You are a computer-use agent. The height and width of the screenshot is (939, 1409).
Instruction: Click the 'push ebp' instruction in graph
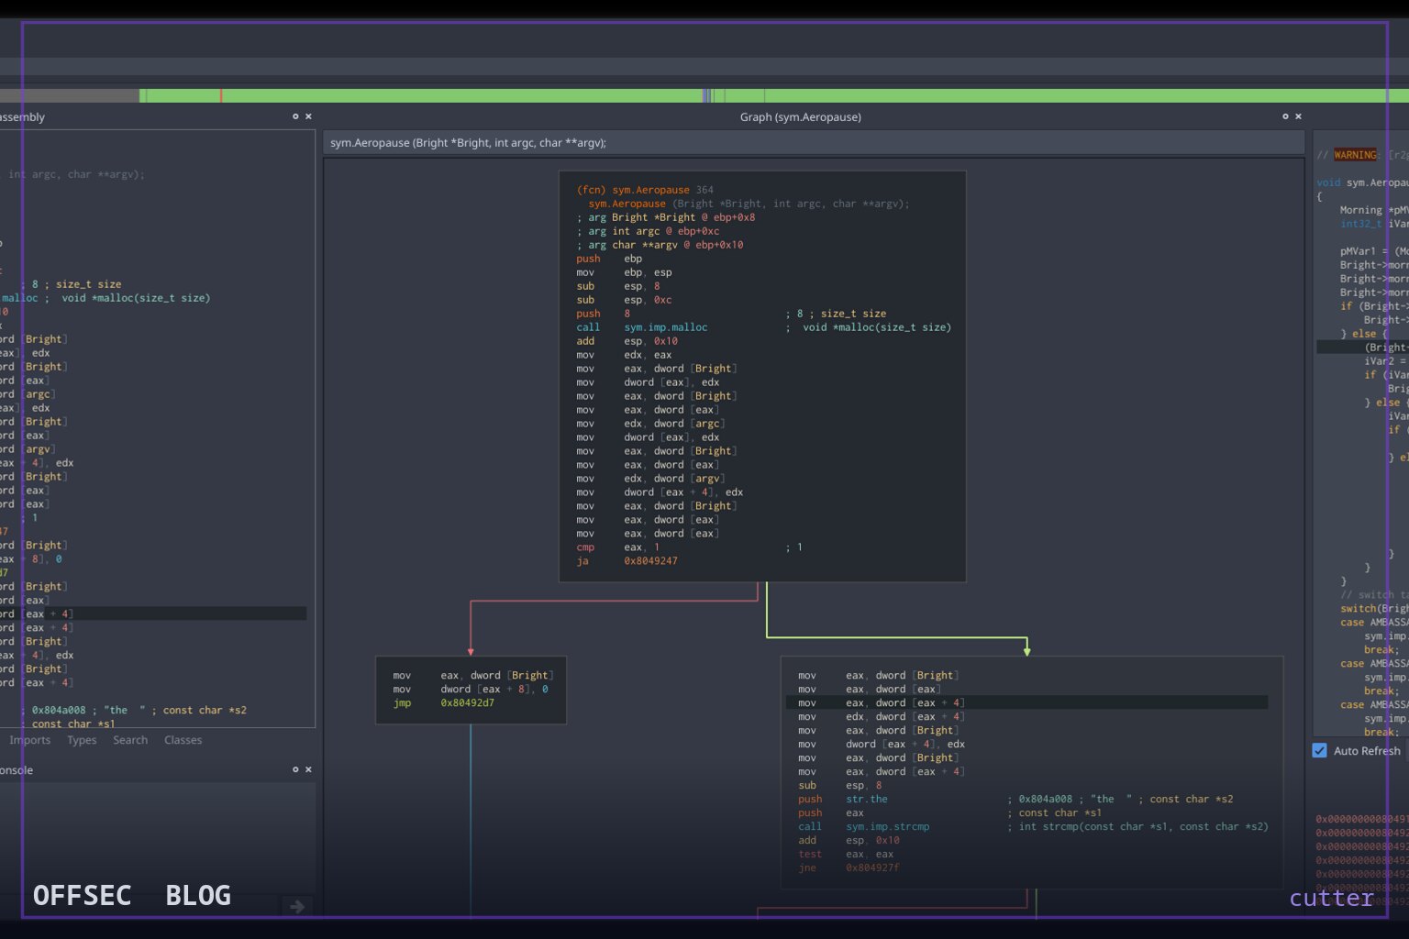click(x=609, y=259)
